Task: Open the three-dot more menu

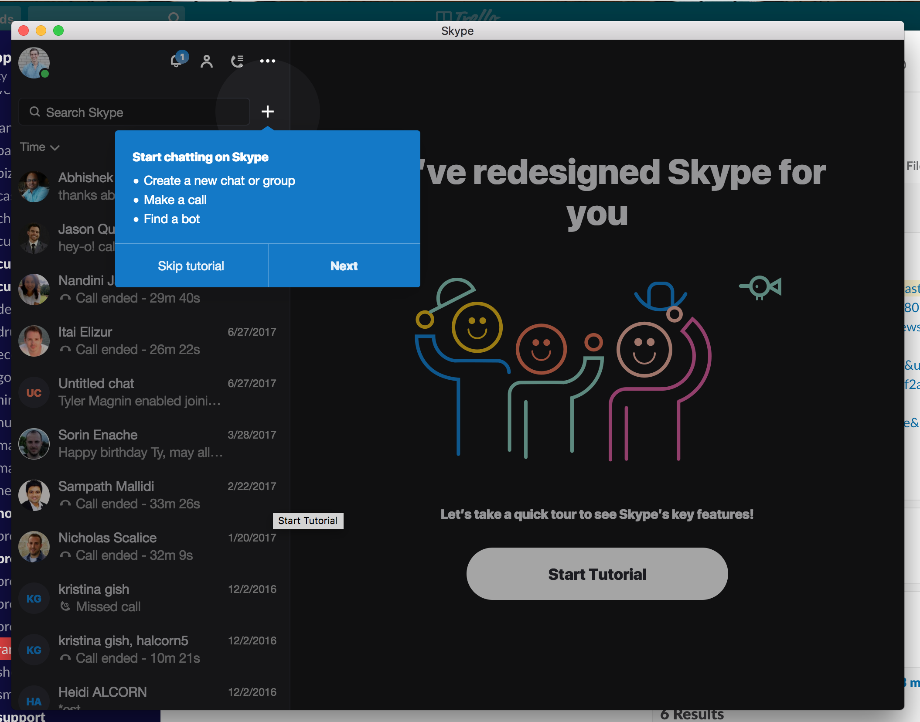Action: coord(268,61)
